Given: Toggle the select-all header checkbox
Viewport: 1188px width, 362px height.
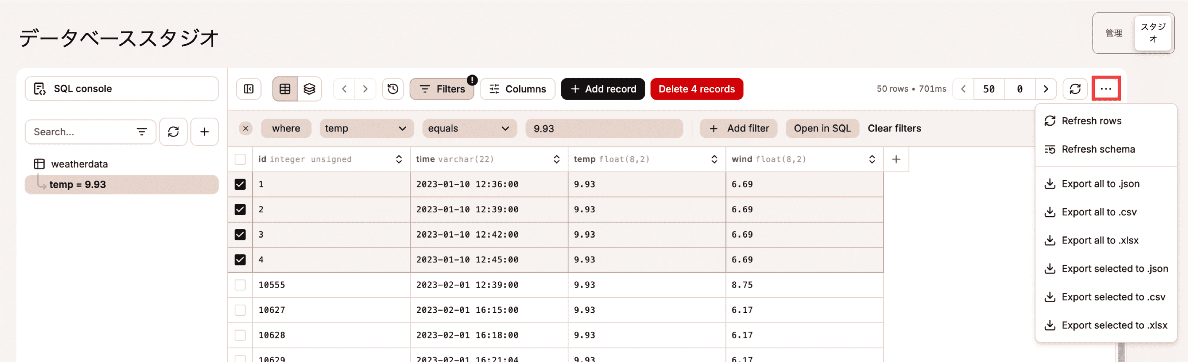Looking at the screenshot, I should 240,160.
